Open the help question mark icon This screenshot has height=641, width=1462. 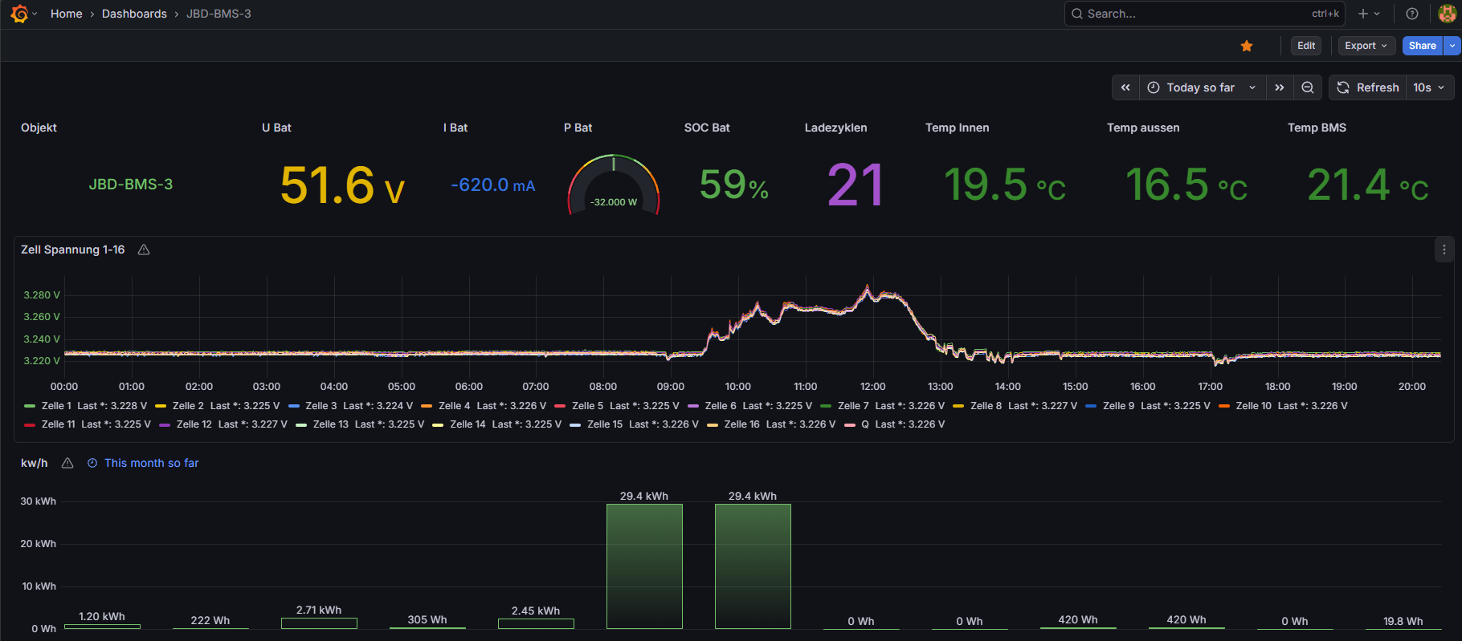point(1412,14)
